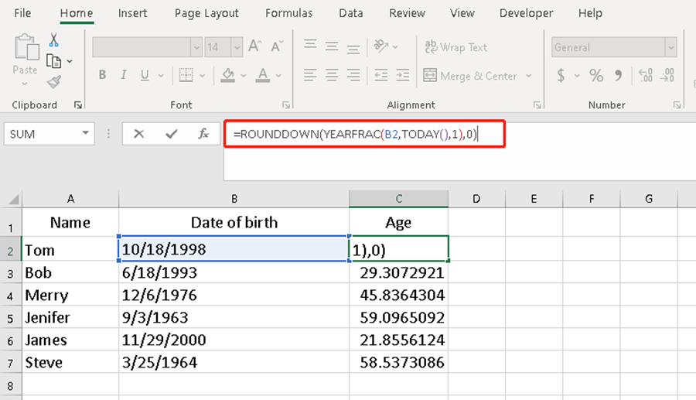This screenshot has height=400, width=696.
Task: Open borders dropdown arrow
Action: pos(203,76)
